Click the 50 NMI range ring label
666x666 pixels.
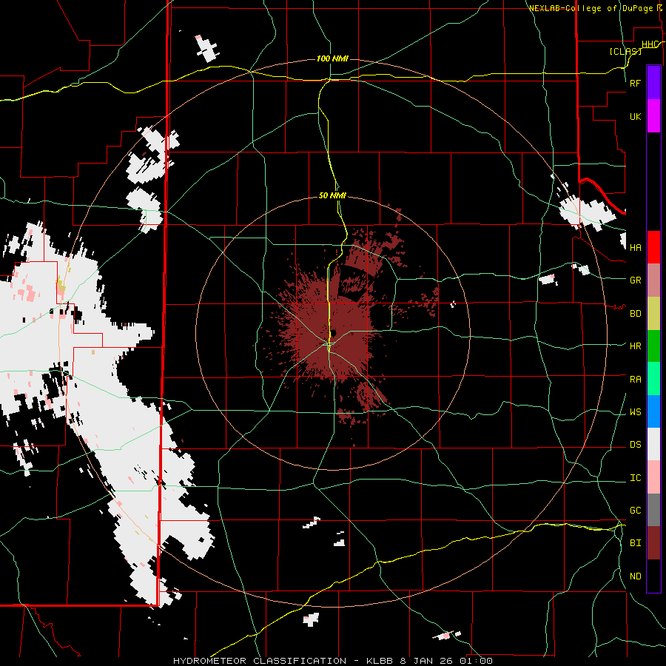332,195
